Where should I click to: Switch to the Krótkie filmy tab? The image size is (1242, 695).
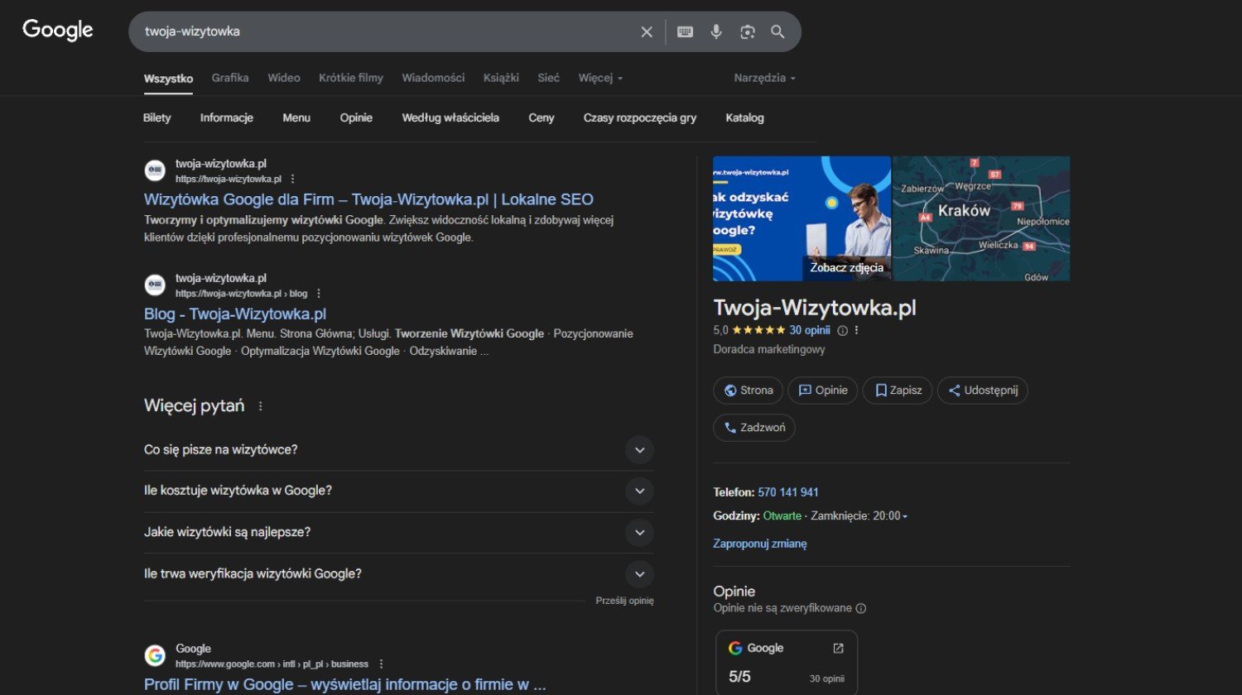pyautogui.click(x=351, y=78)
